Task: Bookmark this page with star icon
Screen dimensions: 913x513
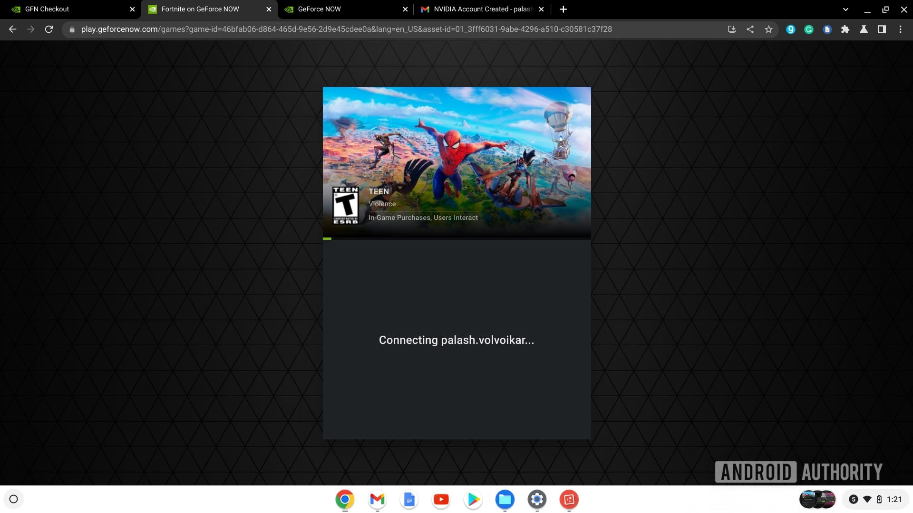Action: tap(768, 29)
